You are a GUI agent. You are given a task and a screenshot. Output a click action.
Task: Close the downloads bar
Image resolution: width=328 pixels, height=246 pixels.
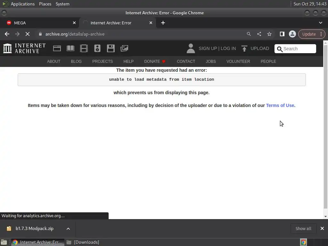pos(322,228)
